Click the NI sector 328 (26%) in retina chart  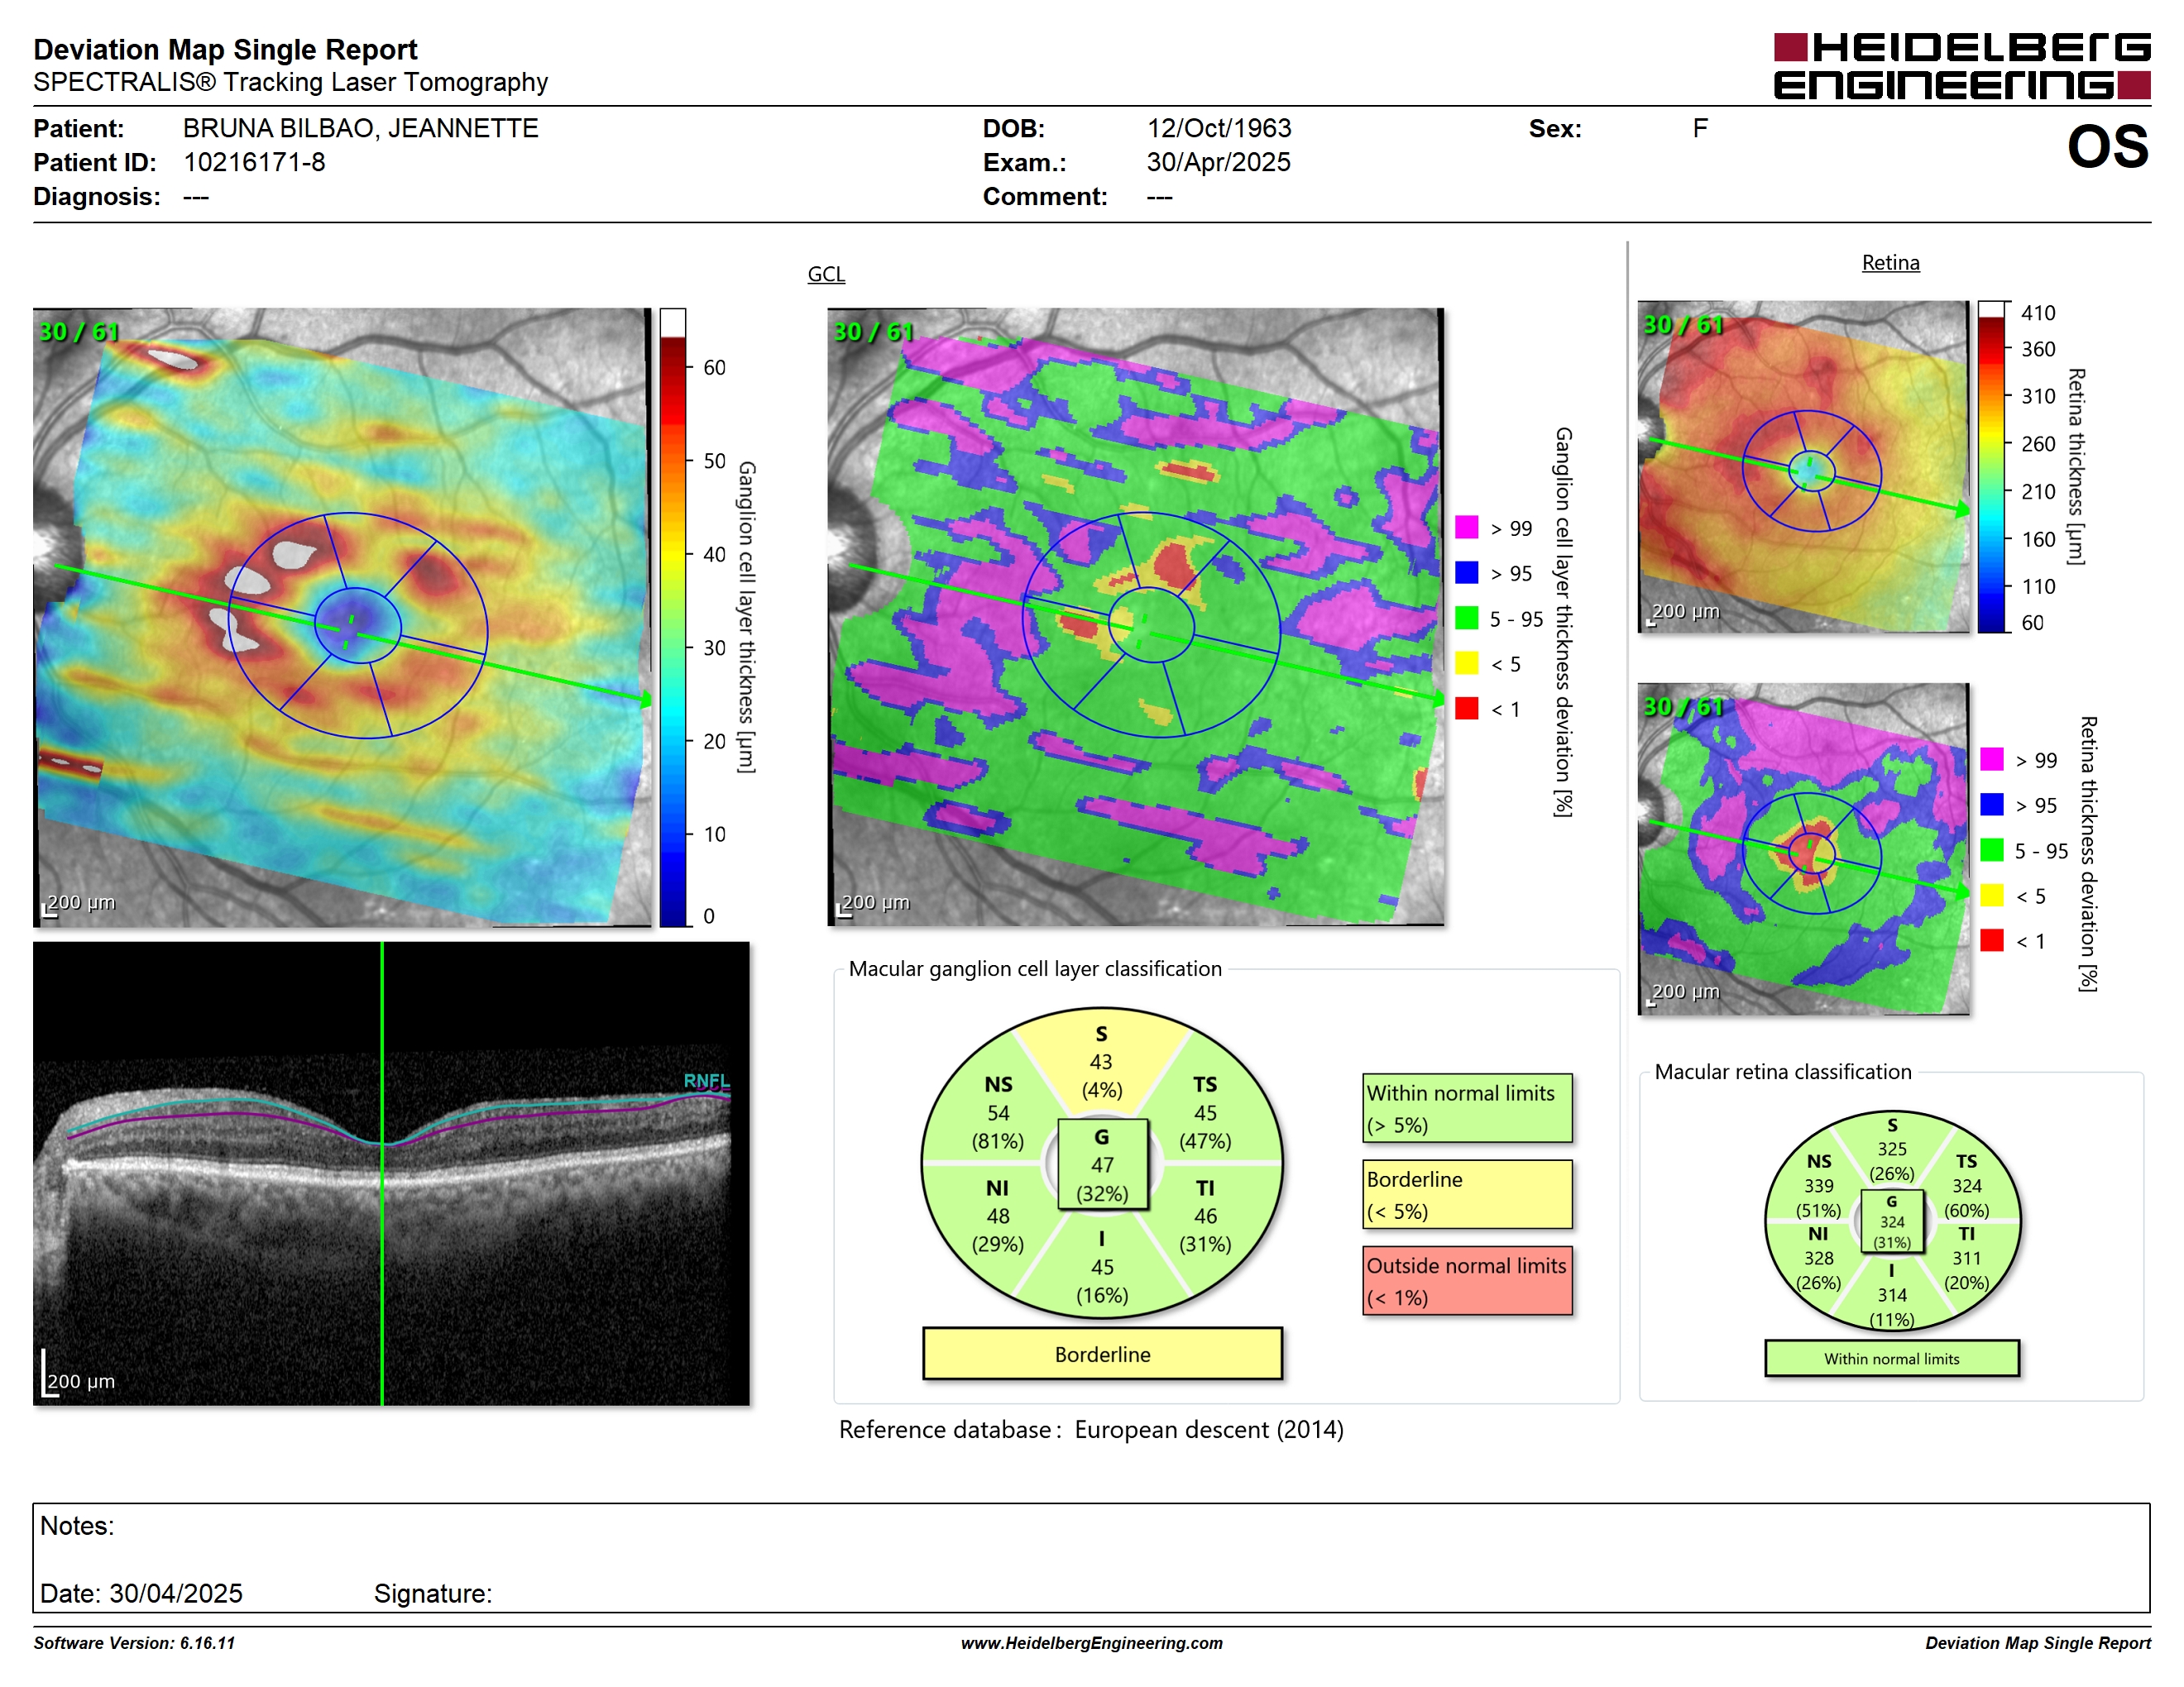coord(1819,1259)
